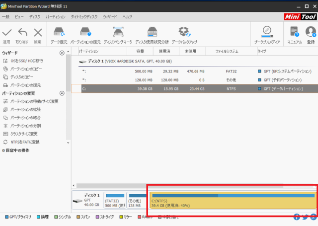Select パーティションの移動/サイズ変更
This screenshot has height=226, width=318.
point(34,101)
